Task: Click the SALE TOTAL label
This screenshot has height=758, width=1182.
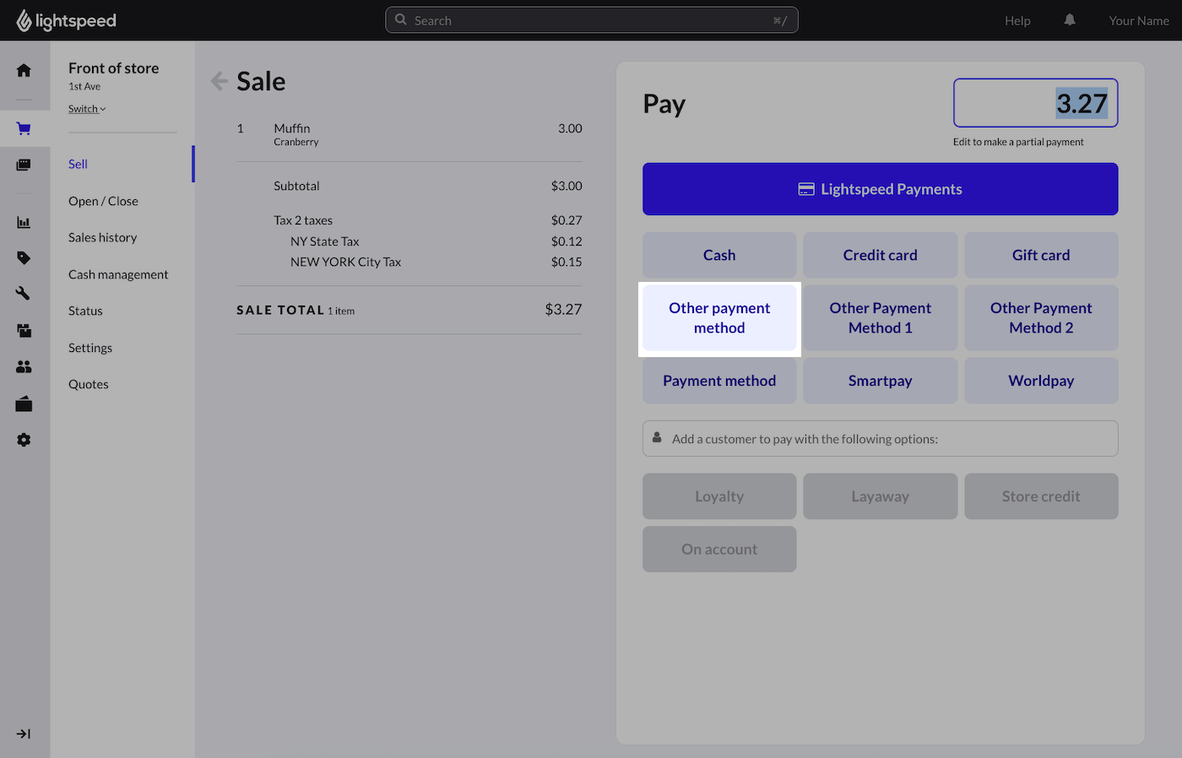Action: click(280, 310)
